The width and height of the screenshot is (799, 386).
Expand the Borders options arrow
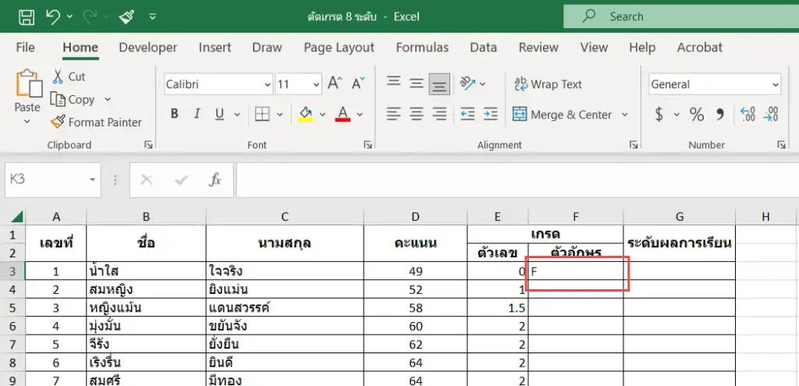pos(280,115)
